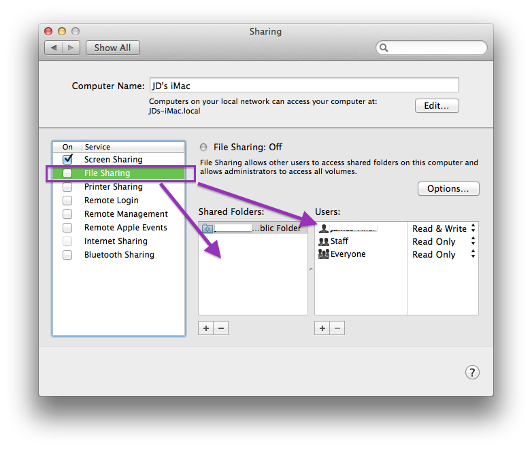Select the "...blic Folder" row in Shared Folders
Image resolution: width=532 pixels, height=450 pixels.
(x=253, y=228)
